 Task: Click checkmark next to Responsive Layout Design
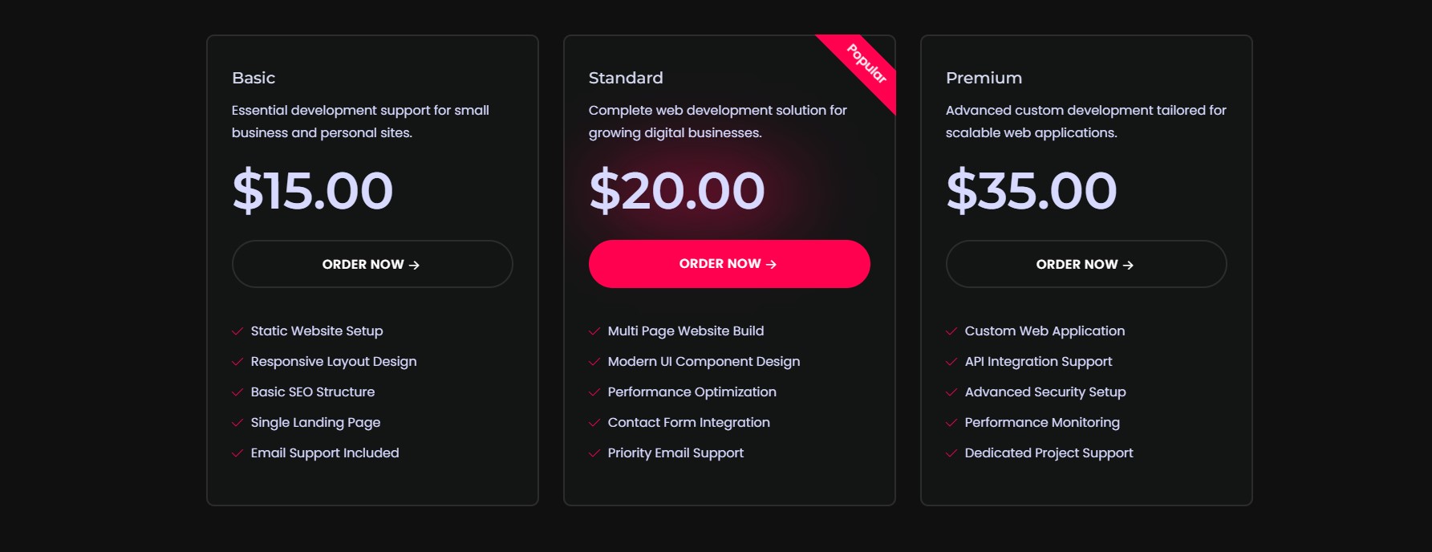pos(237,362)
